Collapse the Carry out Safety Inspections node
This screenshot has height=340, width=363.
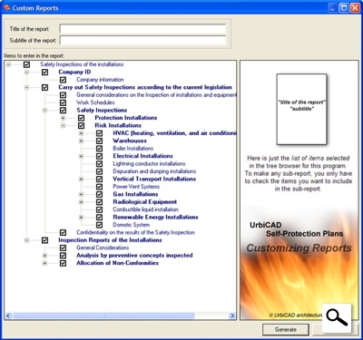click(26, 87)
